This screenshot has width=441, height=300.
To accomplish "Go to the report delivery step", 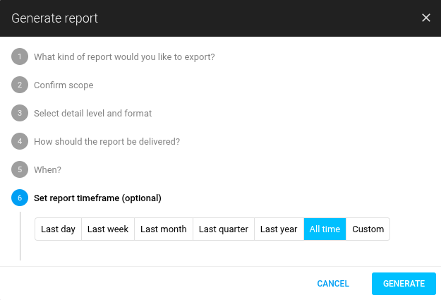I will click(107, 141).
